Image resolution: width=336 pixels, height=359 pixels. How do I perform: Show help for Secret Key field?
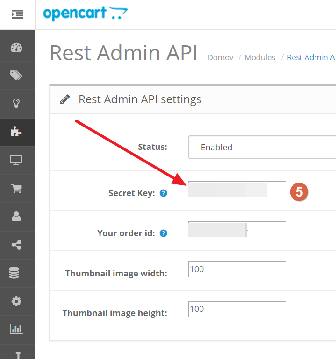(x=164, y=193)
